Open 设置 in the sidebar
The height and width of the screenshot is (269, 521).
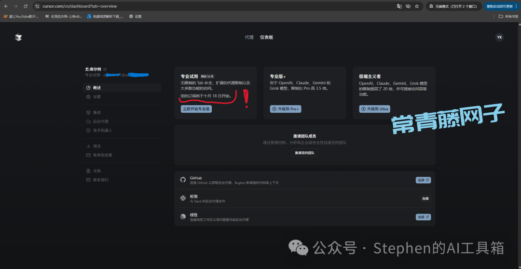click(97, 97)
